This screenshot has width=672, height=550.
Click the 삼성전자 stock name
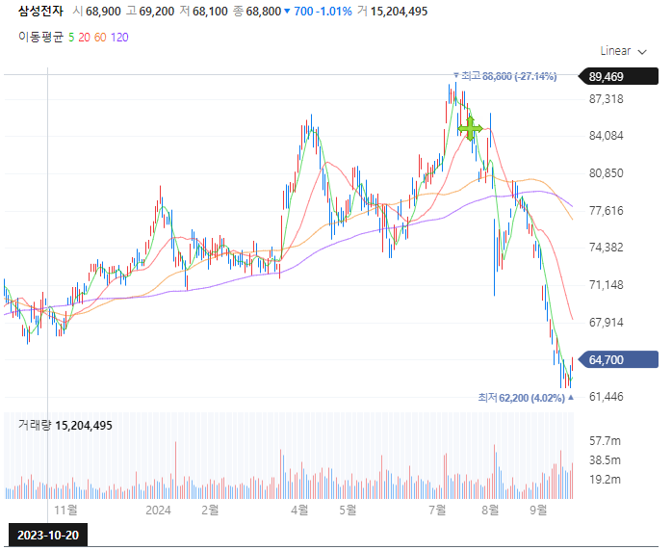click(39, 12)
